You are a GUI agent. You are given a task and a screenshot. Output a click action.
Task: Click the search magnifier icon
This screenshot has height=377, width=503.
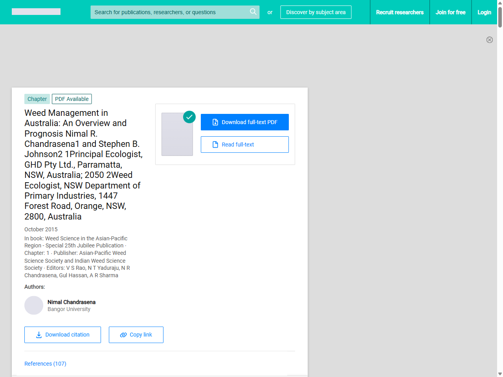click(x=253, y=12)
